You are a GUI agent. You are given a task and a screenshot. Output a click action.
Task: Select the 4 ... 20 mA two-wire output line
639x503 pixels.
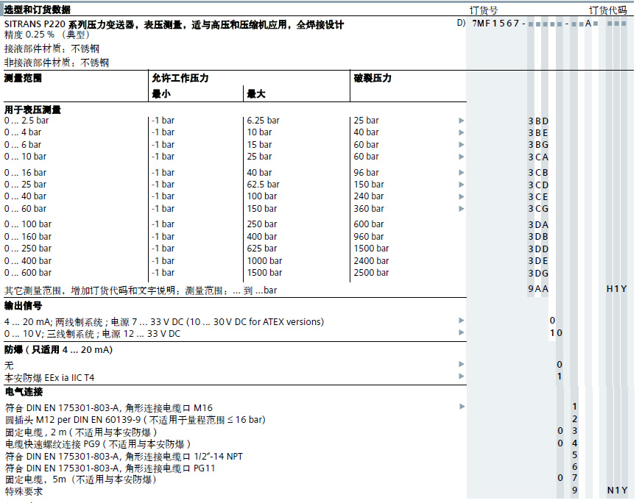click(164, 322)
